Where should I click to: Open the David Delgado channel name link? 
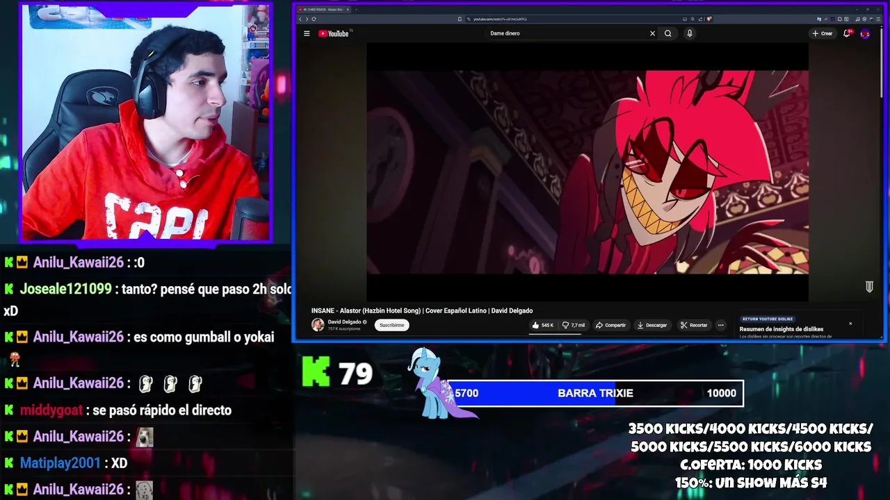[x=344, y=322]
